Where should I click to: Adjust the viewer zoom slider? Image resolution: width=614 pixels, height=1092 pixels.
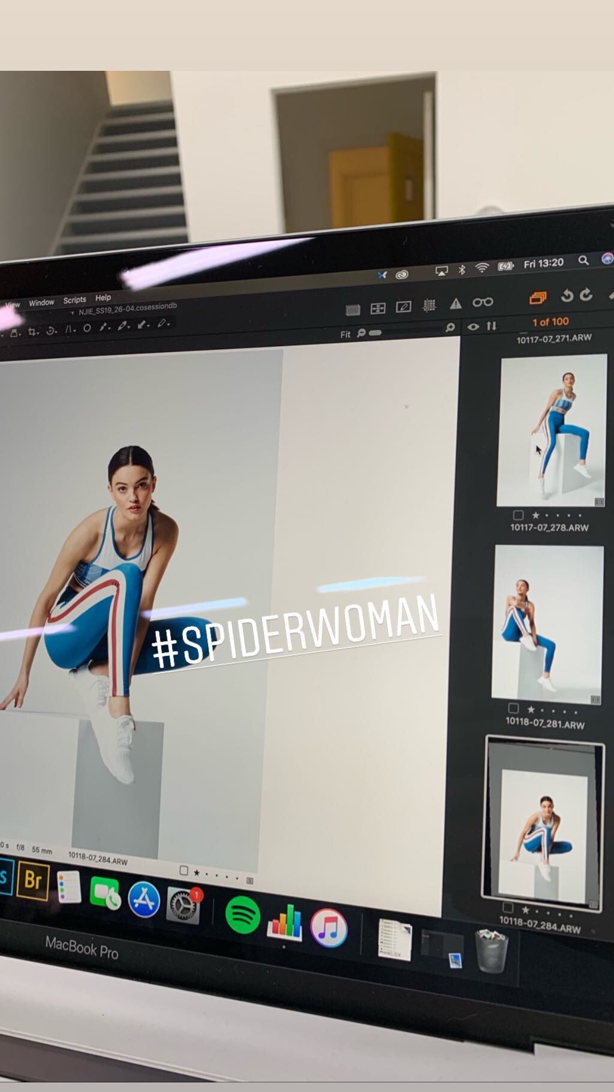pos(408,331)
